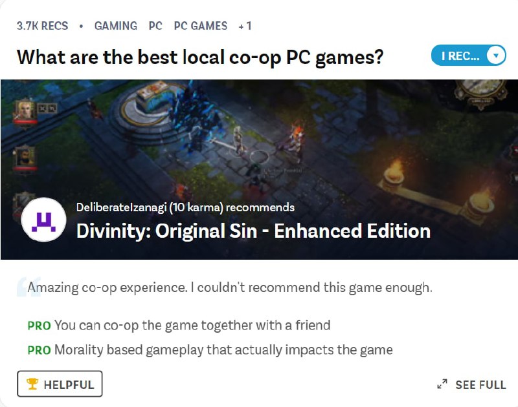Image resolution: width=518 pixels, height=407 pixels.
Task: Click the DeliberateIzanagi username link
Action: point(121,207)
